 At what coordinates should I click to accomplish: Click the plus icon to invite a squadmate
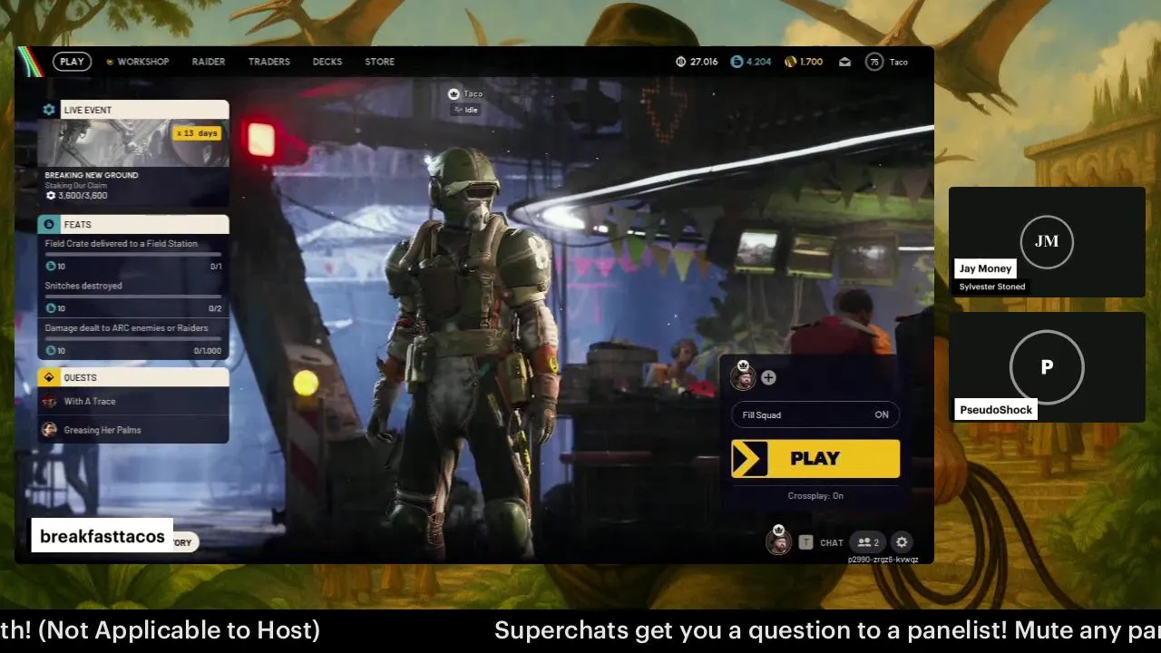[768, 377]
